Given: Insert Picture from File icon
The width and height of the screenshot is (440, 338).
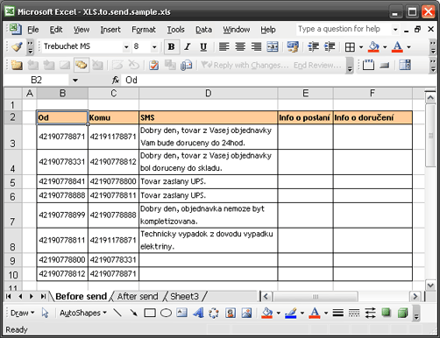Looking at the screenshot, I should (x=246, y=313).
